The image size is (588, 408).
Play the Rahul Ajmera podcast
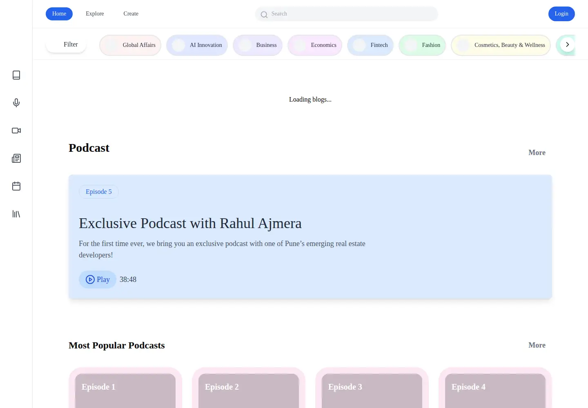98,279
